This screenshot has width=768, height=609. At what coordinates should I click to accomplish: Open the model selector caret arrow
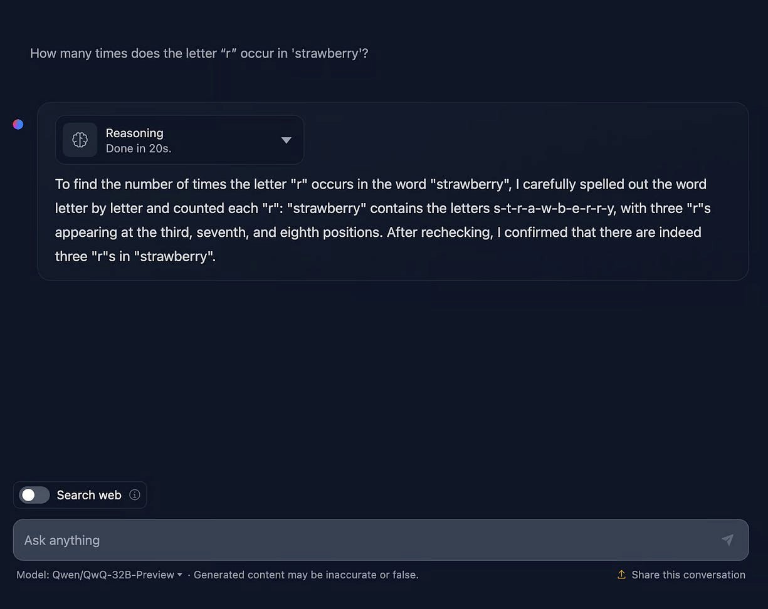point(180,575)
